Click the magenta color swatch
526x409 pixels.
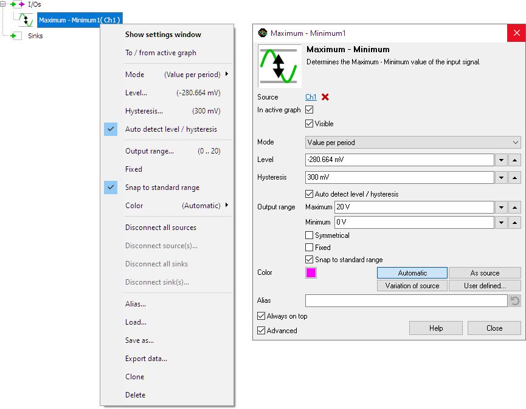[x=311, y=273]
